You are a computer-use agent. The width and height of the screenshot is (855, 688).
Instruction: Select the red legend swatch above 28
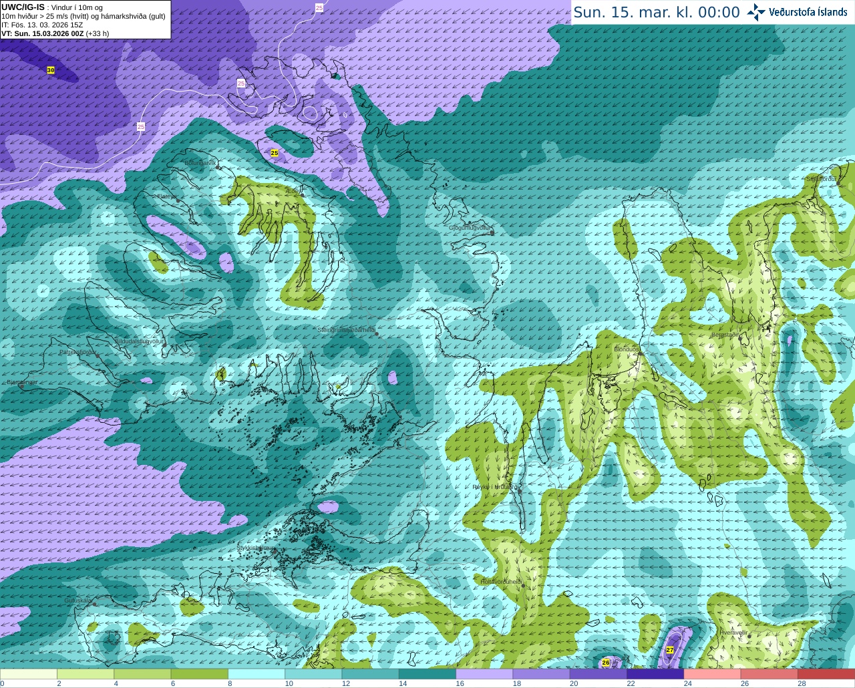(826, 674)
